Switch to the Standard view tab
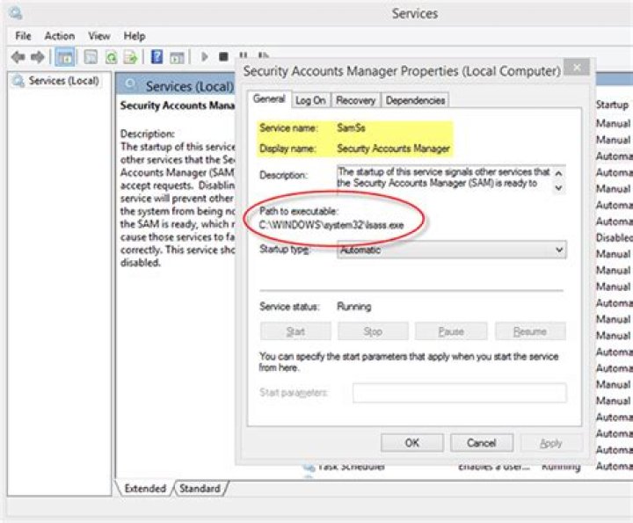The height and width of the screenshot is (523, 633). [x=200, y=488]
